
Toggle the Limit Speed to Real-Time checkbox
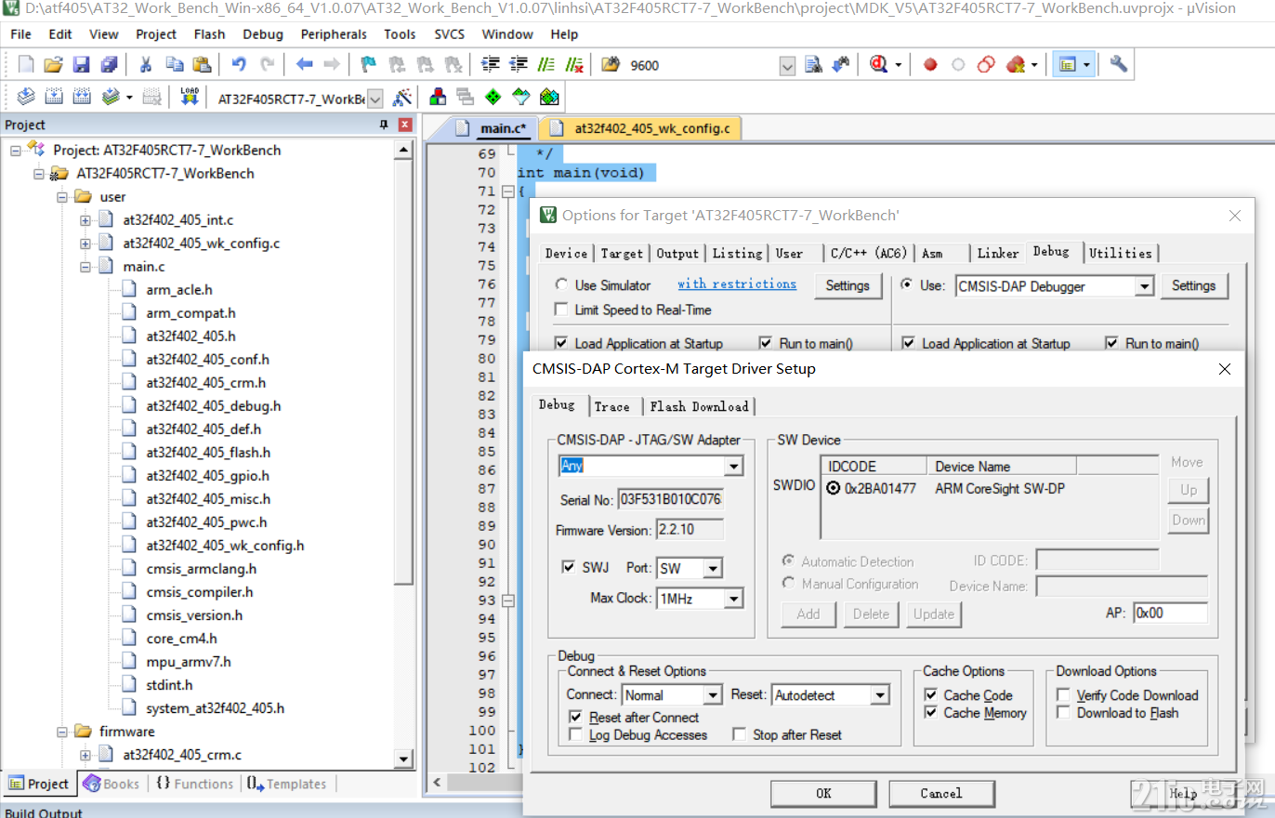(561, 310)
